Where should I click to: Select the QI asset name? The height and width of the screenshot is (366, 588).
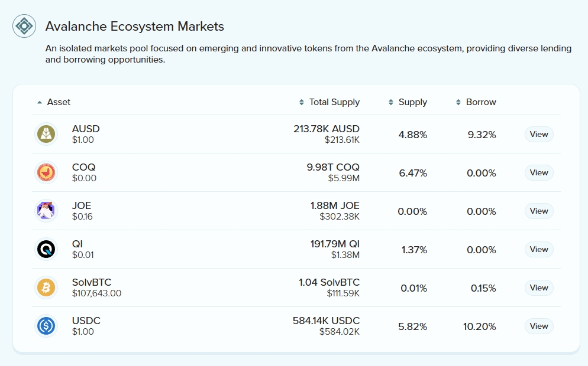(77, 244)
